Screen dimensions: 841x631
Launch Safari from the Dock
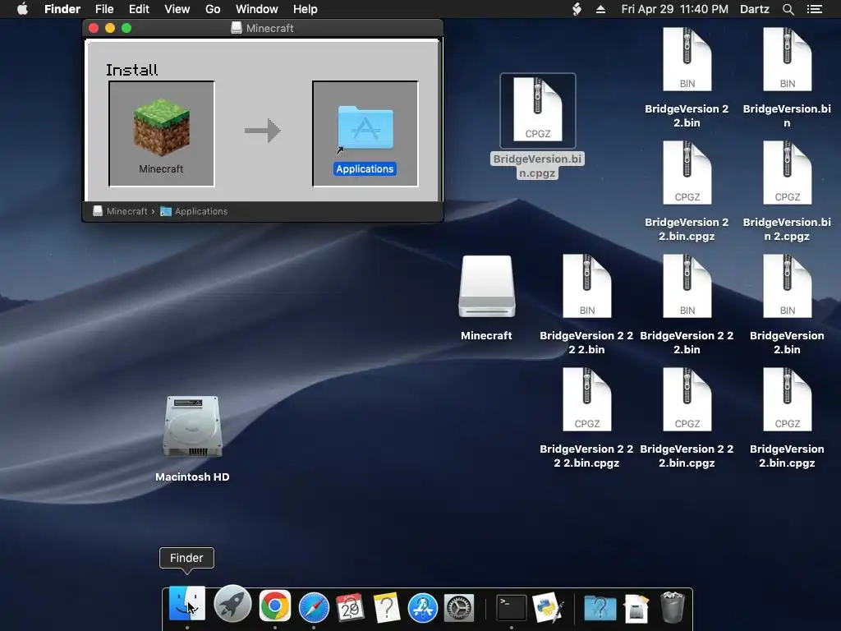point(314,607)
